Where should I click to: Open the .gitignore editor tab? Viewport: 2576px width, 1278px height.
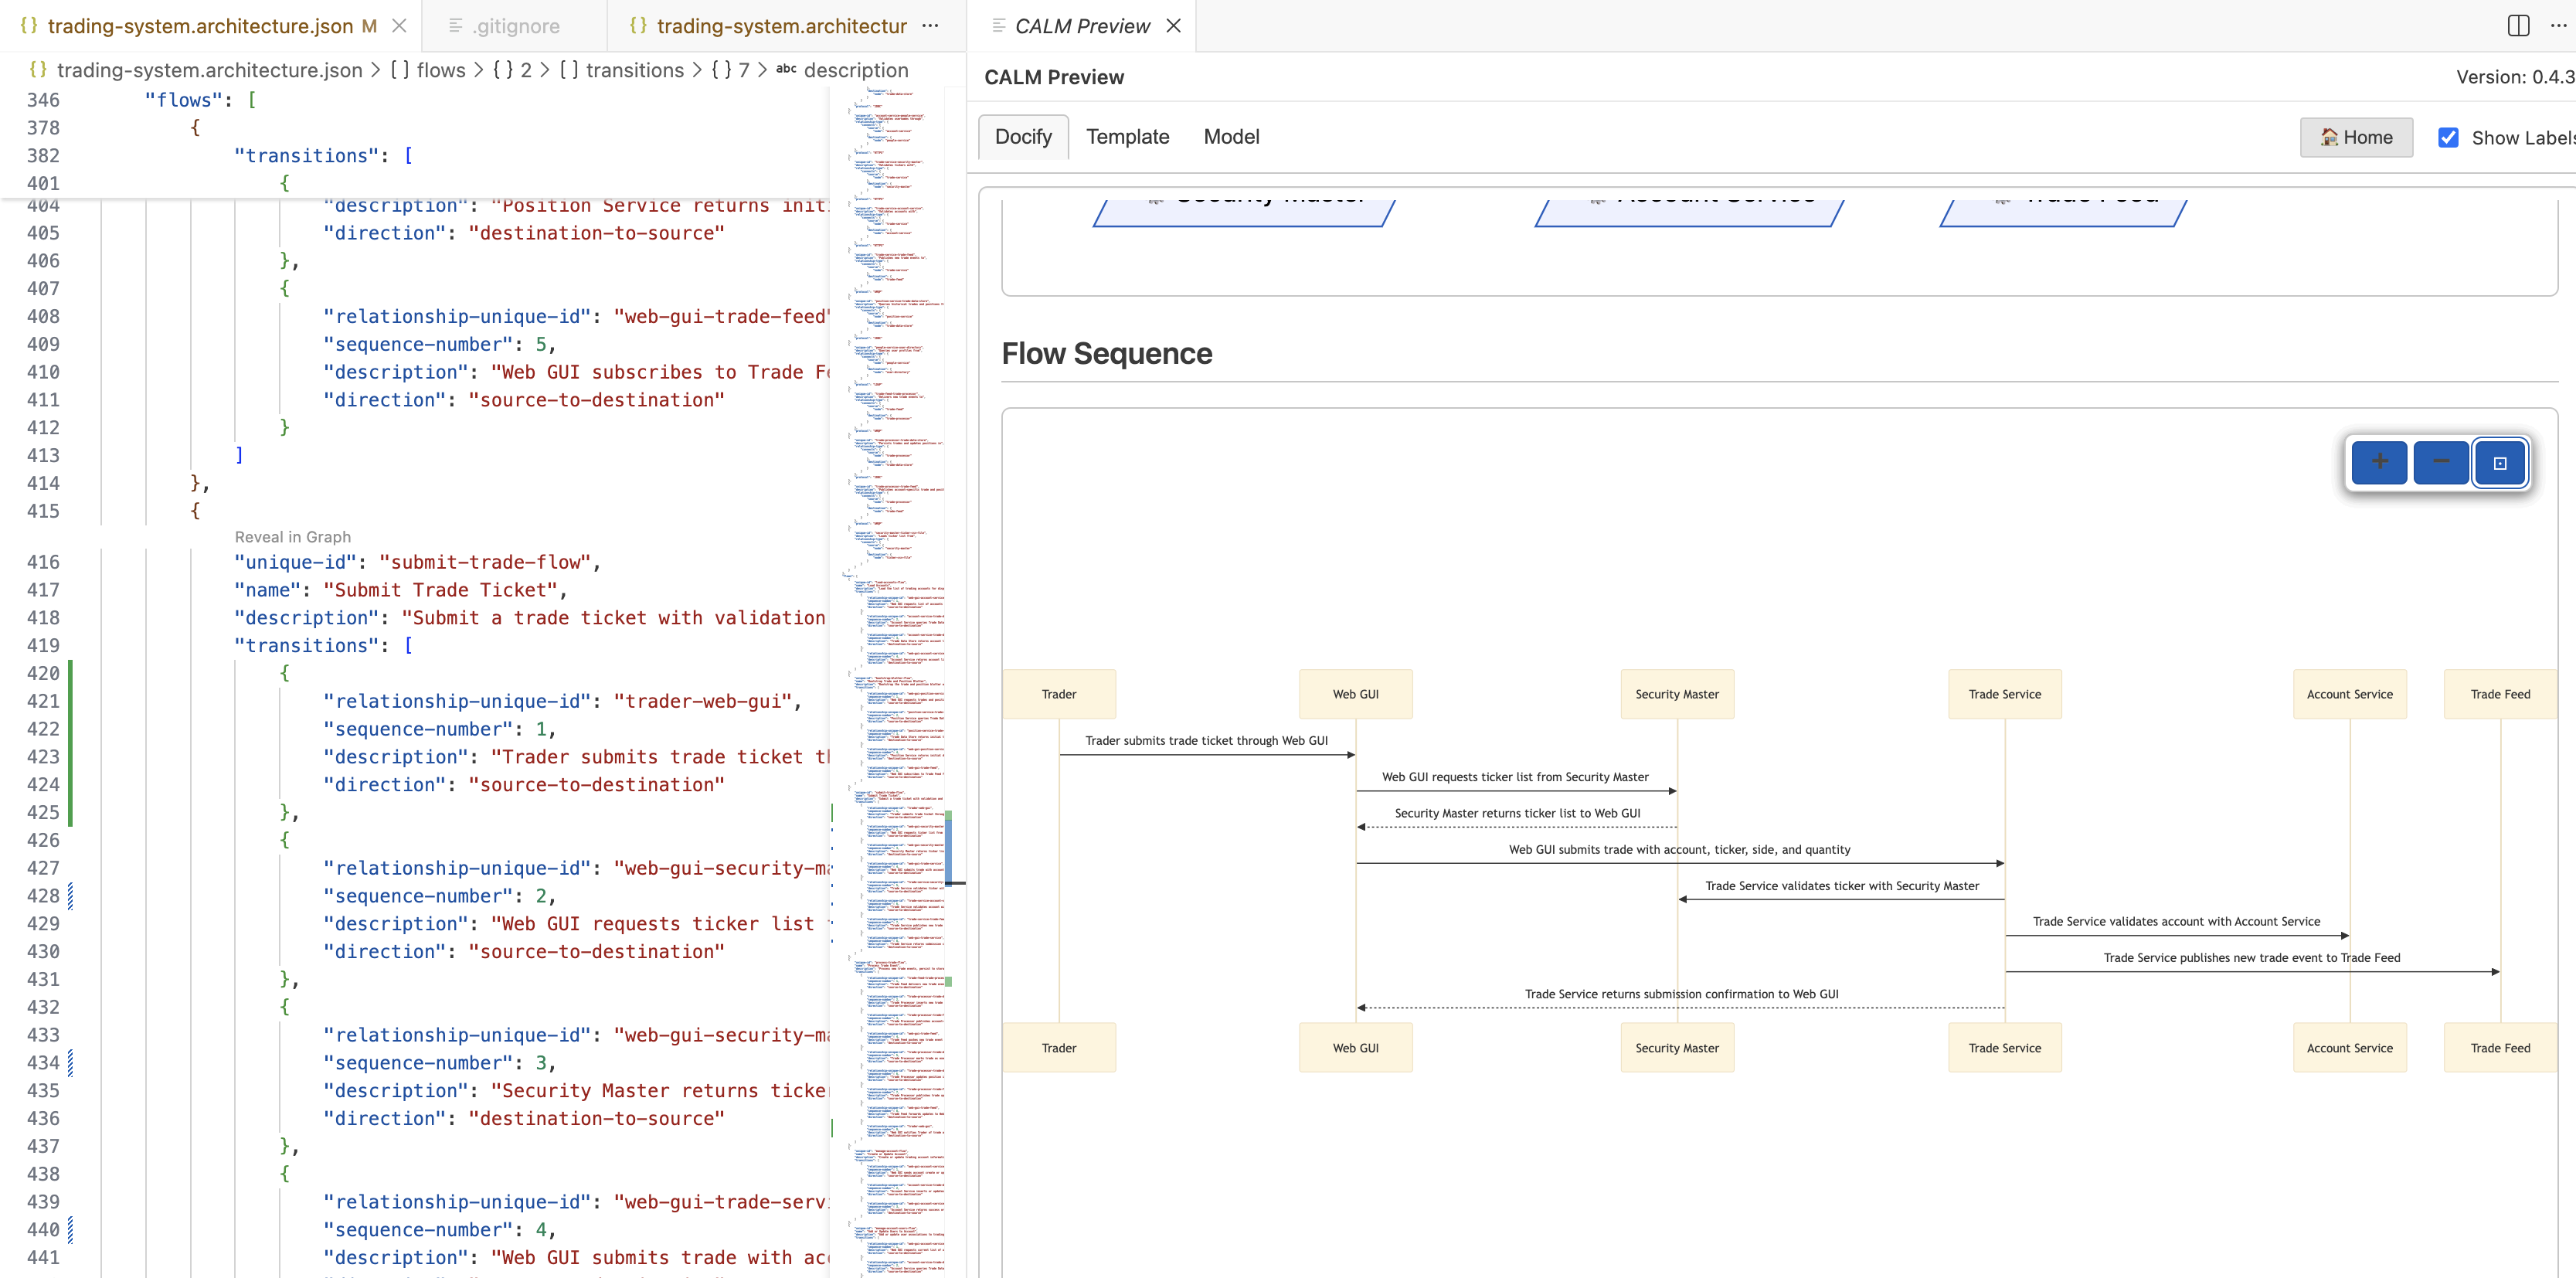(516, 26)
